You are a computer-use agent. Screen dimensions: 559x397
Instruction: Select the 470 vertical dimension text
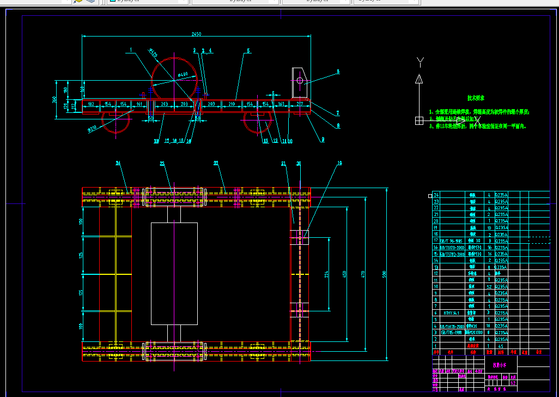click(363, 274)
